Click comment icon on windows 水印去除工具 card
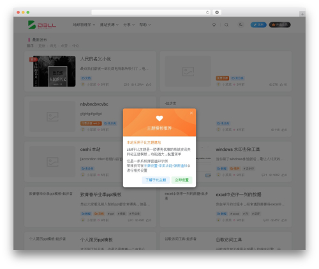Viewport: 319px width, 269px height. pos(263,175)
